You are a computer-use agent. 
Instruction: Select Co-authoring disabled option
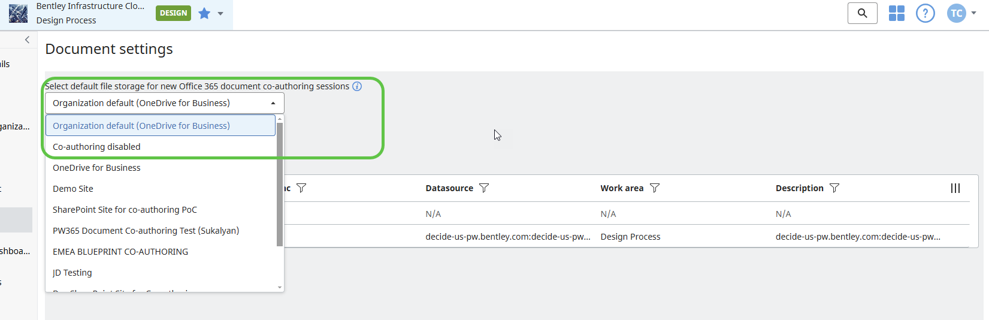[x=161, y=147]
